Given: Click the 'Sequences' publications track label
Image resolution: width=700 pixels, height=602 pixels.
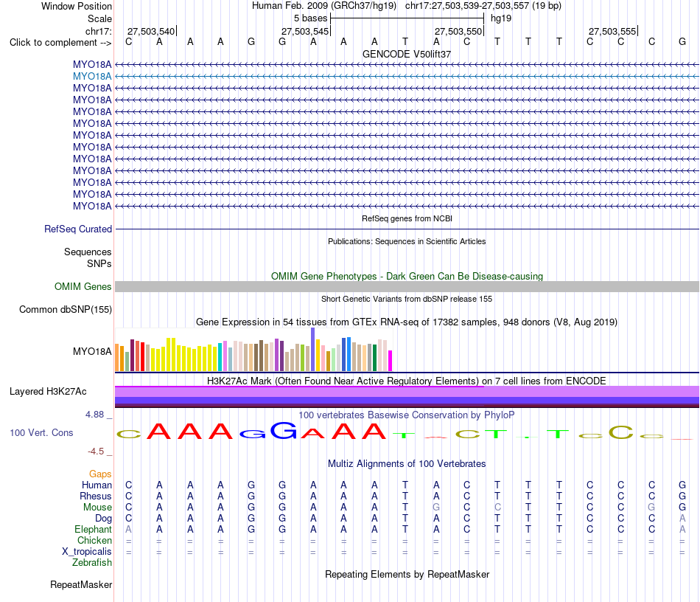Looking at the screenshot, I should 88,252.
